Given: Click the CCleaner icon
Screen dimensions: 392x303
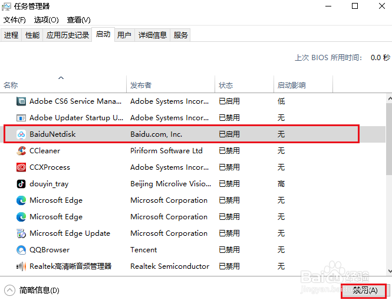Looking at the screenshot, I should coord(21,151).
